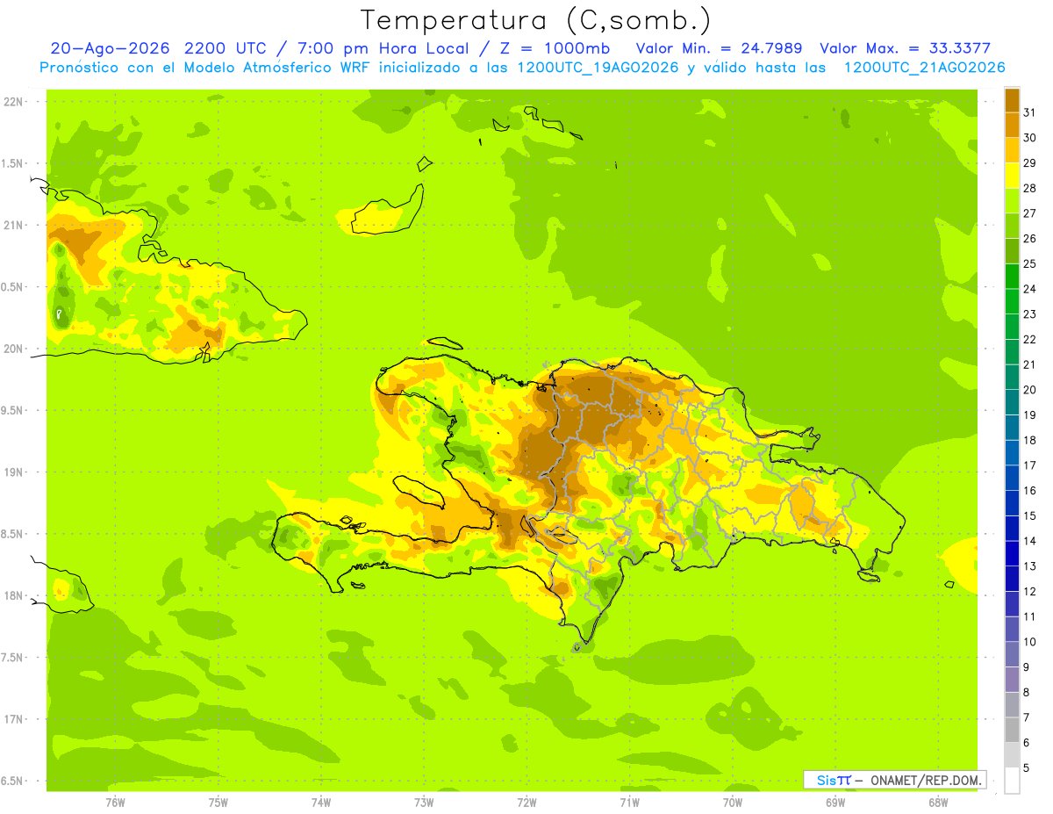Click the "2200 UTC" time text
Viewport: 1053px width, 814px height.
click(228, 48)
